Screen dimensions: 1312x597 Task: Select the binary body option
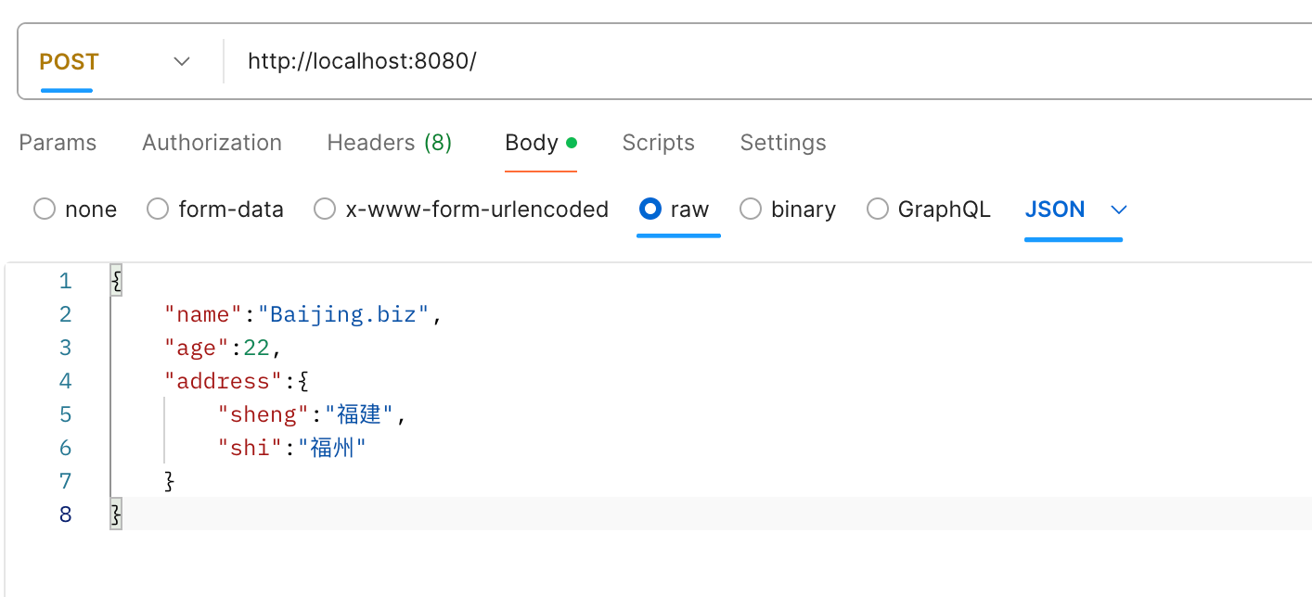(x=750, y=209)
